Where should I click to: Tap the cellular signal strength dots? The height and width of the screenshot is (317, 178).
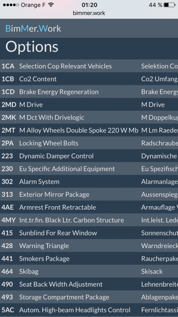click(x=11, y=5)
